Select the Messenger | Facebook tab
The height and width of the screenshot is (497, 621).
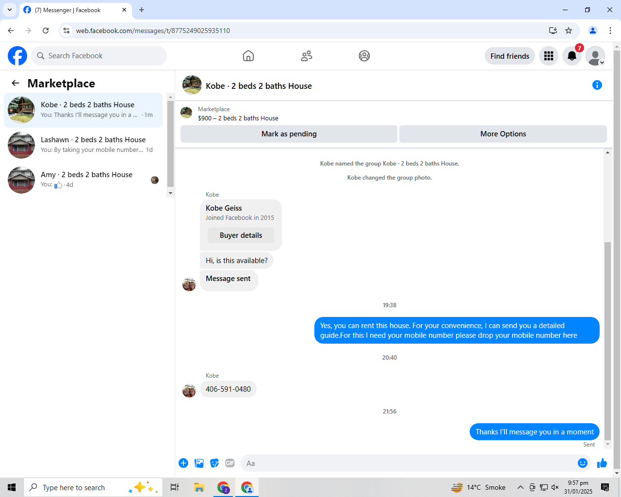75,10
